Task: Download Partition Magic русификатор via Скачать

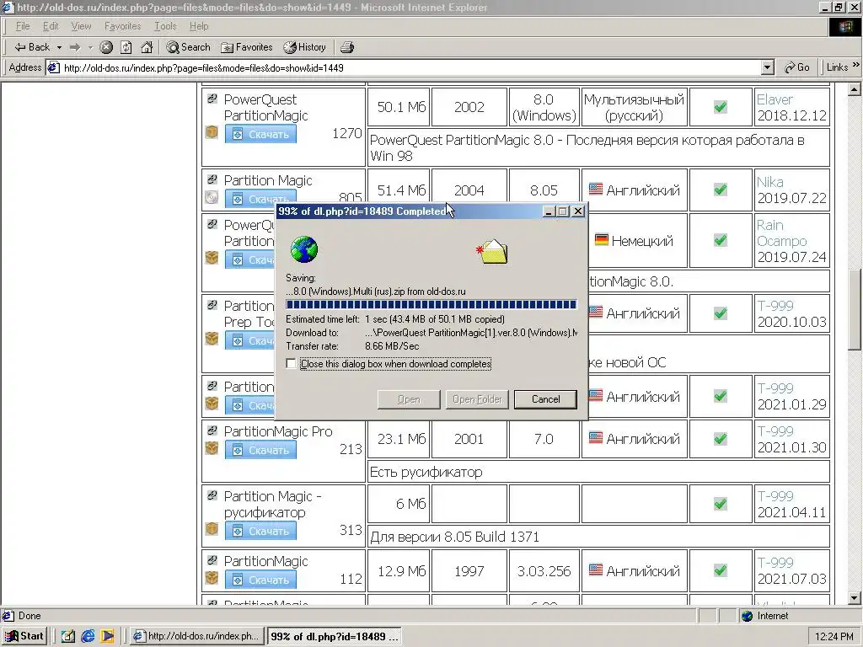Action: (x=260, y=531)
